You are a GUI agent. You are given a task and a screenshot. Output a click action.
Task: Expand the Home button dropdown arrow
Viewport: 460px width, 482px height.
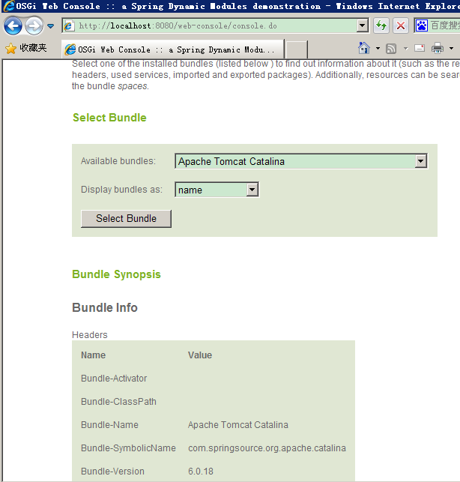[378, 48]
